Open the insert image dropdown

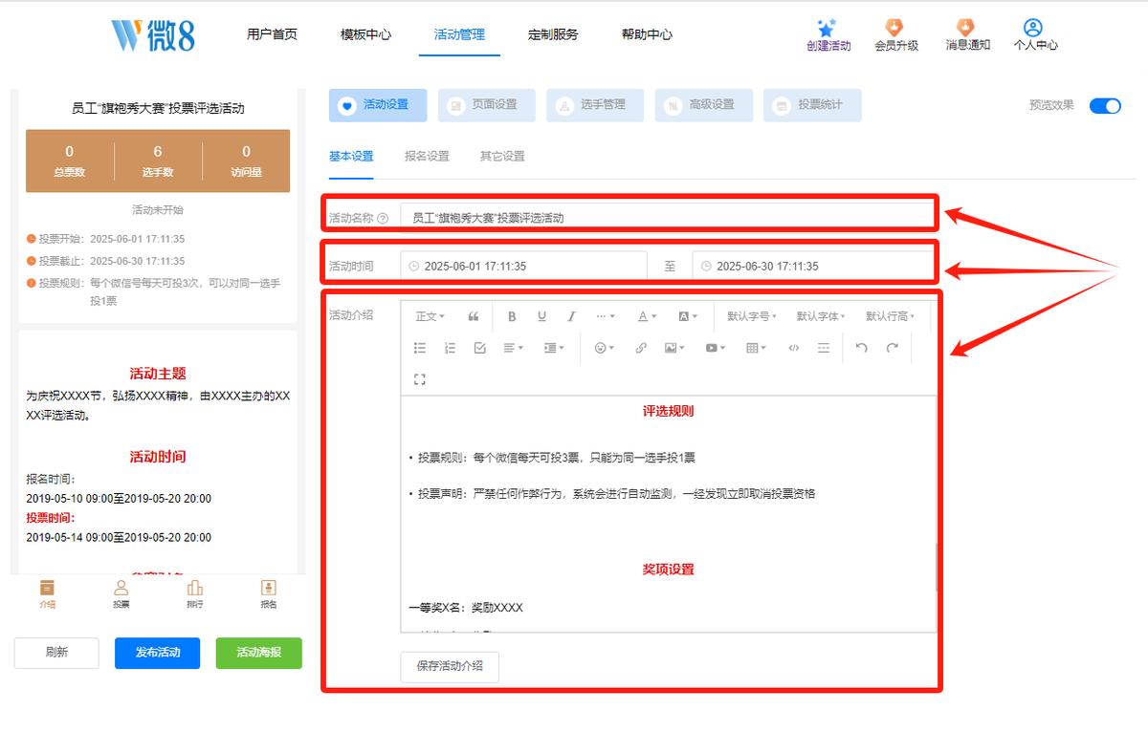[x=674, y=348]
